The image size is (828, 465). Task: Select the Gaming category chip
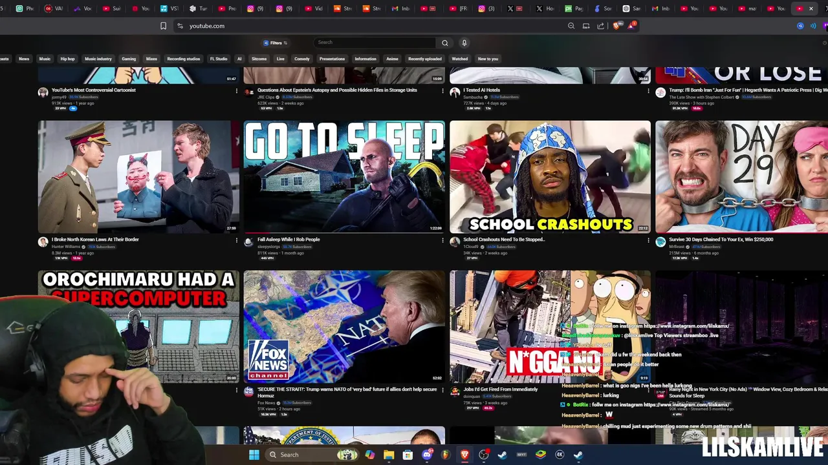point(129,59)
